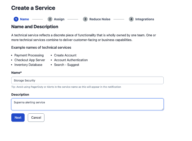Screen dimensions: 192x141
Task: Click into the Description text area
Action: point(88,104)
